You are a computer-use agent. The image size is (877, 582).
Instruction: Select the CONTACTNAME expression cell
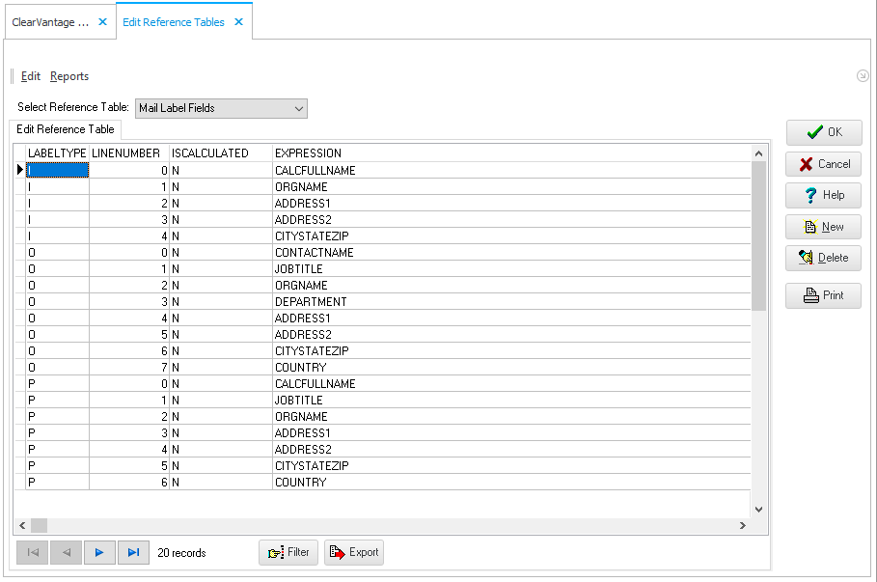pyautogui.click(x=511, y=252)
